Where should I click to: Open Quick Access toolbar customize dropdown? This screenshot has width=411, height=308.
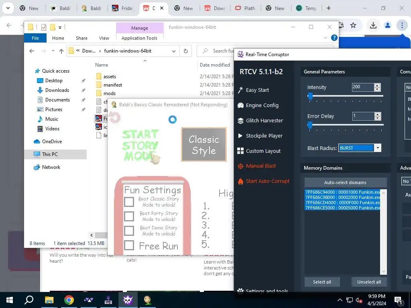60,27
